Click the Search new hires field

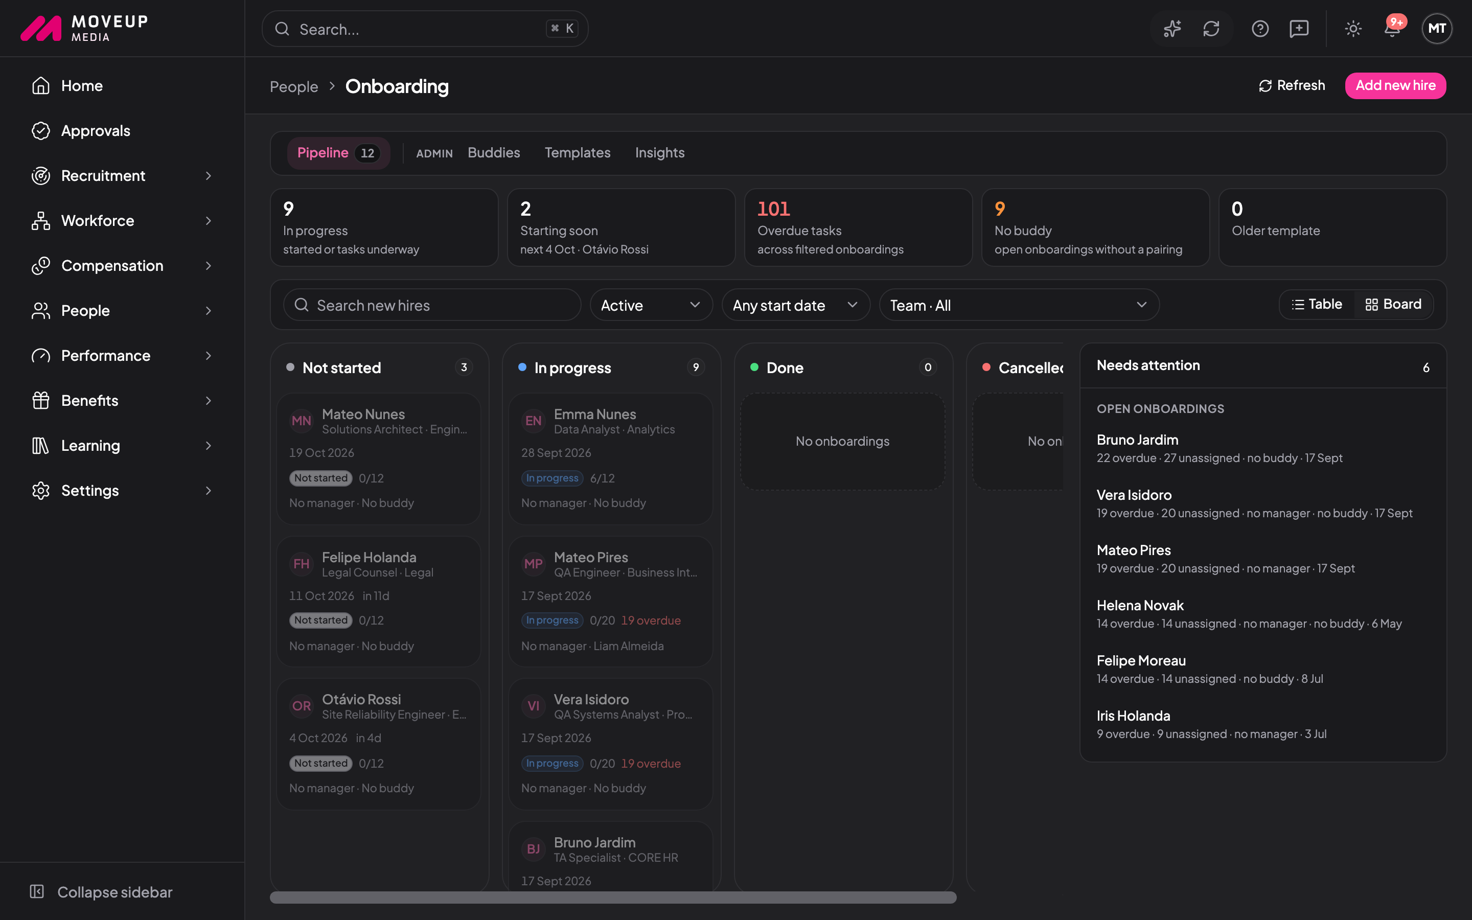pyautogui.click(x=432, y=305)
